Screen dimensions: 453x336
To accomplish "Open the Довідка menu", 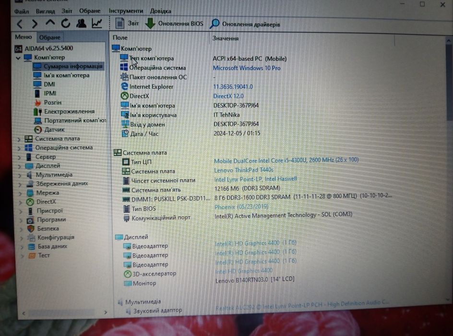I will 160,11.
